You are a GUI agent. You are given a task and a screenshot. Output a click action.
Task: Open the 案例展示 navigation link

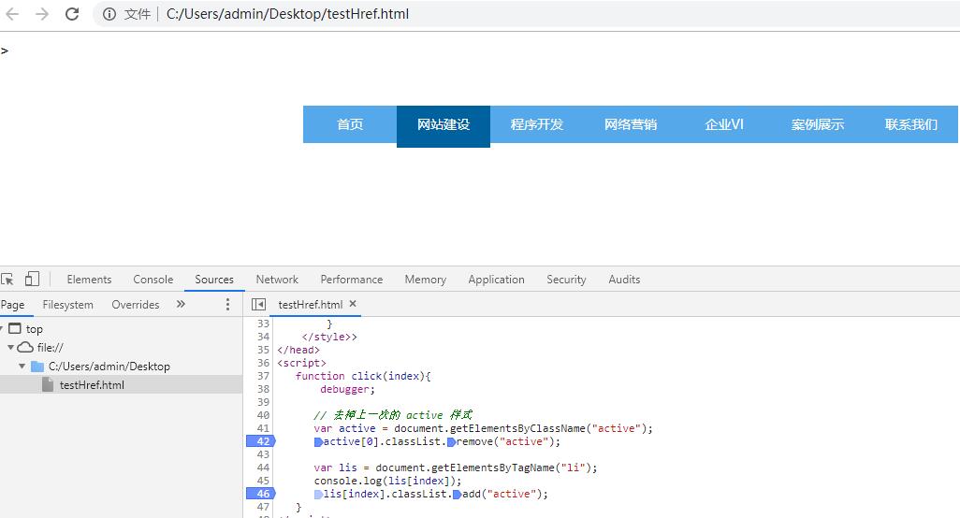click(x=818, y=124)
